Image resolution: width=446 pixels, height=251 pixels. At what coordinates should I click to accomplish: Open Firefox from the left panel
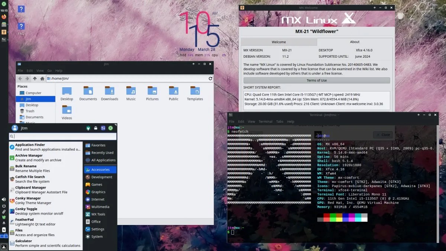(x=4, y=17)
